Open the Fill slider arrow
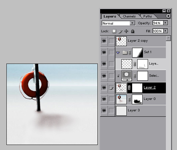This screenshot has height=150, width=177. 166,31
